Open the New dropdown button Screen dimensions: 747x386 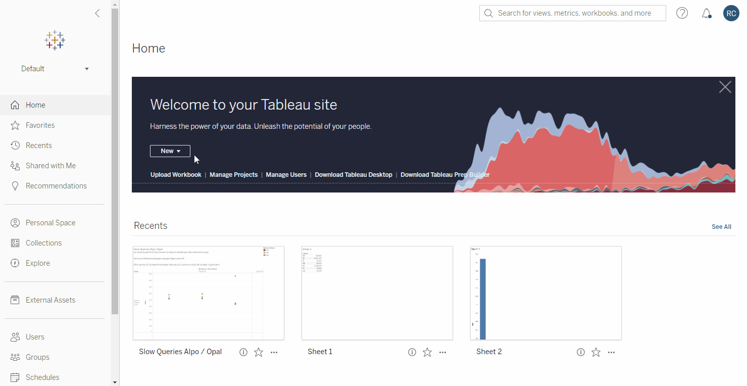pyautogui.click(x=170, y=151)
